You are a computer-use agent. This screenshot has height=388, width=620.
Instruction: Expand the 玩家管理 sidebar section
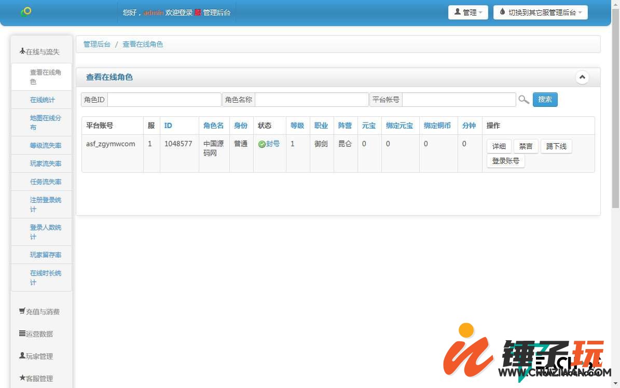point(36,356)
